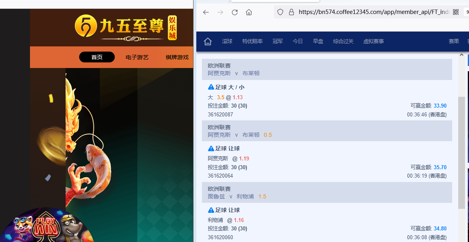Open the QR code icon in address bar

(456, 12)
